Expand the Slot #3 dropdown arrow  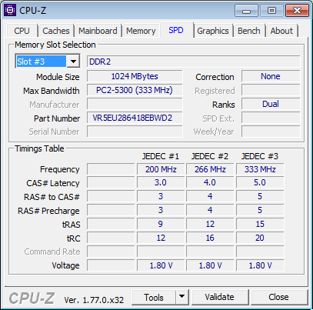(x=73, y=62)
